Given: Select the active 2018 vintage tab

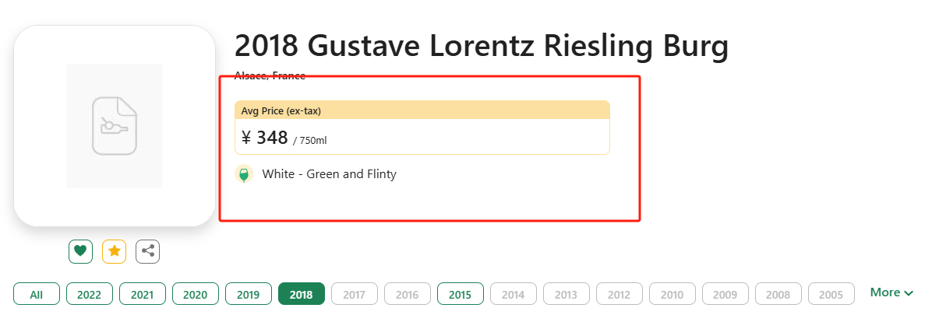Looking at the screenshot, I should [301, 294].
